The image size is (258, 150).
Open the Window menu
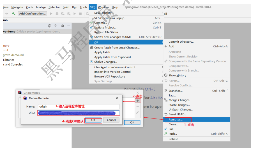(103, 7)
